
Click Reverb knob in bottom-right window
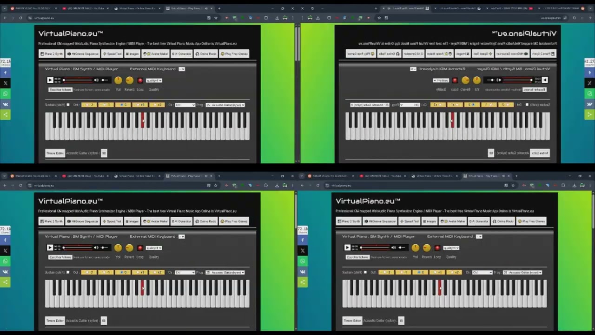point(427,248)
